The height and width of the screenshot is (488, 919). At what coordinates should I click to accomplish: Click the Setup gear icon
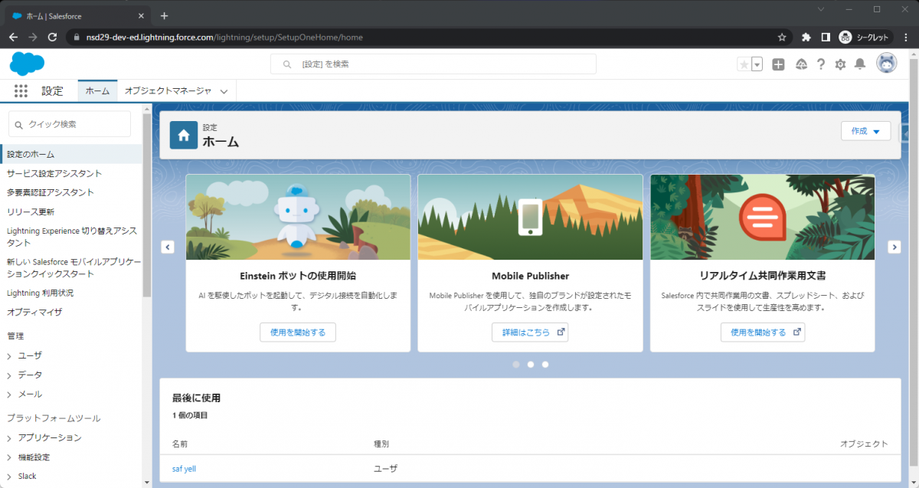pos(839,64)
